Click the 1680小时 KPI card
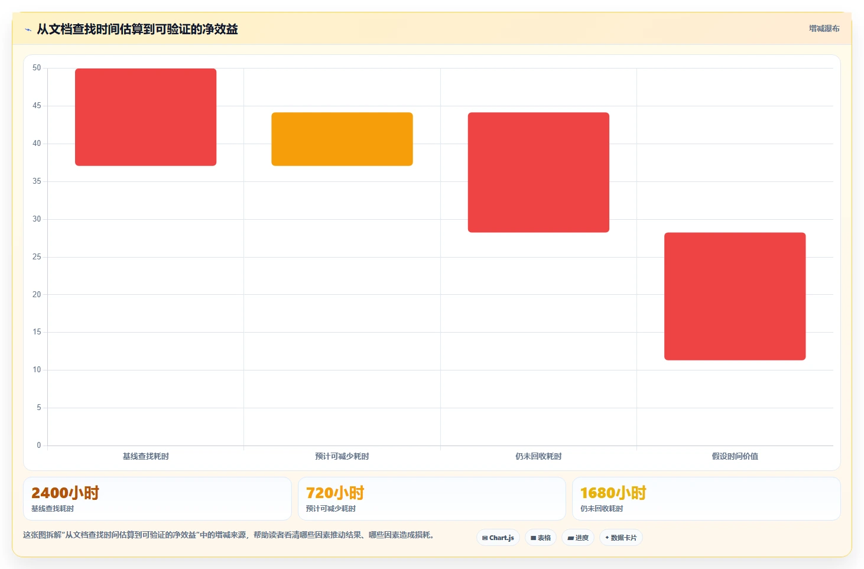The height and width of the screenshot is (569, 864). [x=706, y=499]
